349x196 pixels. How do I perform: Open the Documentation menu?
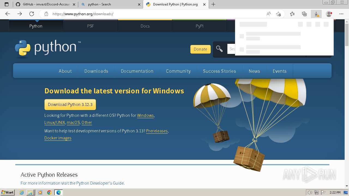click(x=137, y=71)
